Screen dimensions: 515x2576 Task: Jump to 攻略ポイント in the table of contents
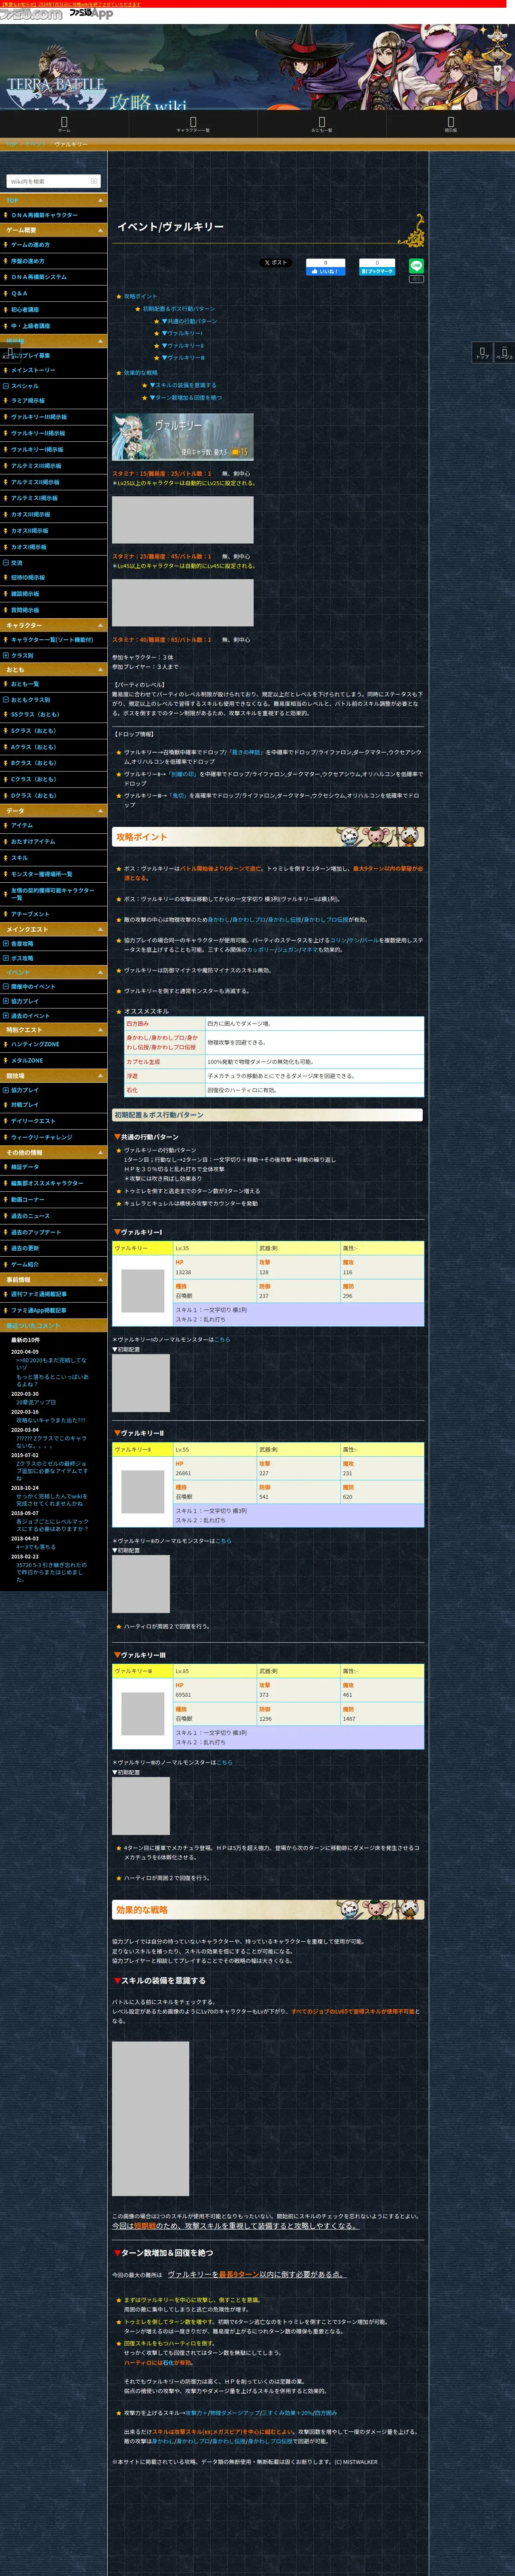coord(141,296)
